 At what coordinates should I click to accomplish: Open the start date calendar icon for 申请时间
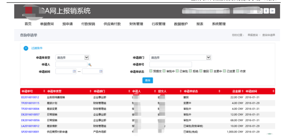point(74,71)
